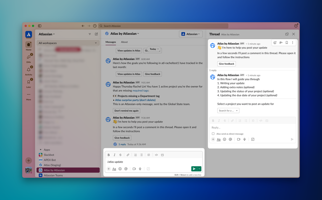Click the plus attach button in main composer
Screen dimensions: 322x200
point(109,169)
